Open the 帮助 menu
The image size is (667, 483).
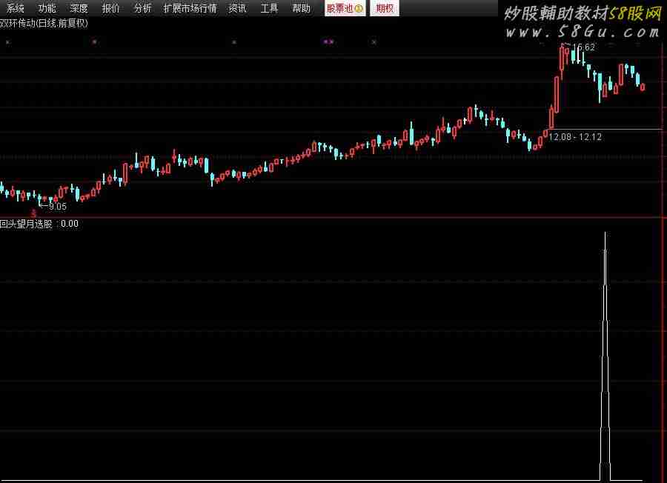[301, 8]
